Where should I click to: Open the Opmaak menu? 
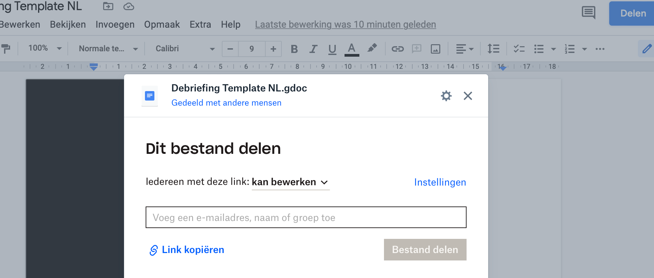click(x=162, y=24)
